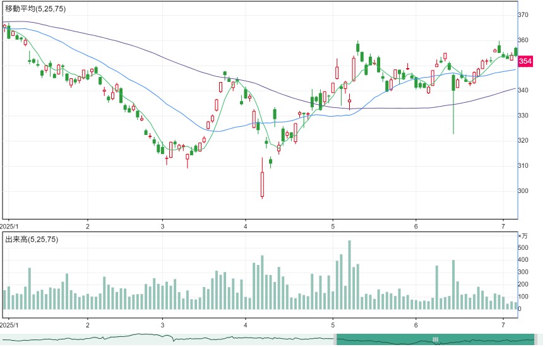Click the unselected pale area of the navigator strip

point(167,339)
